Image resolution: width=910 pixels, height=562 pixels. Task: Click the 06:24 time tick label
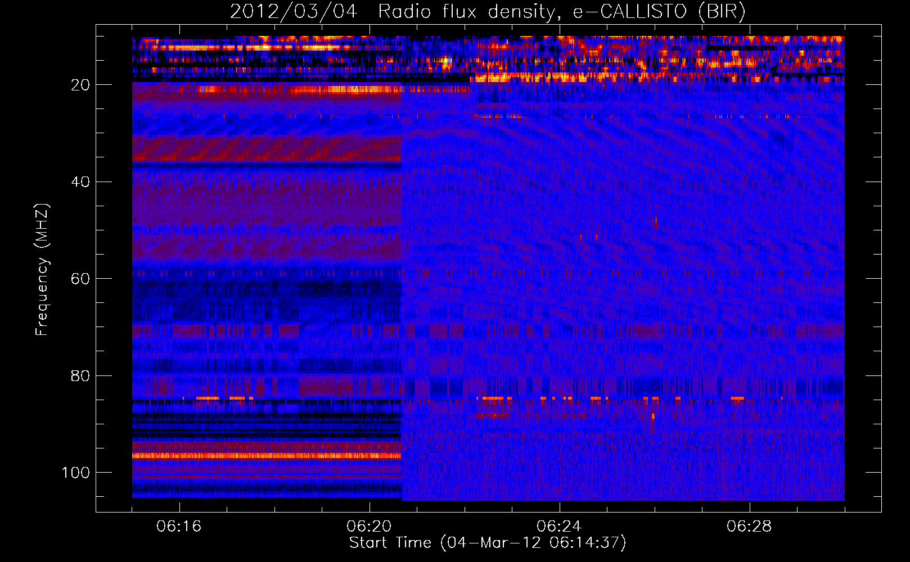[x=559, y=527]
